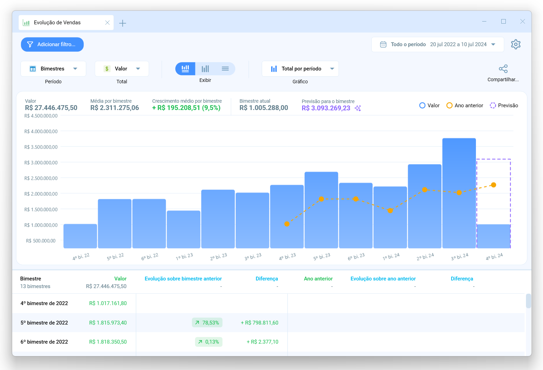Image resolution: width=543 pixels, height=370 pixels.
Task: Sort by Evolução sobre bimestre anterior header
Action: pos(183,279)
